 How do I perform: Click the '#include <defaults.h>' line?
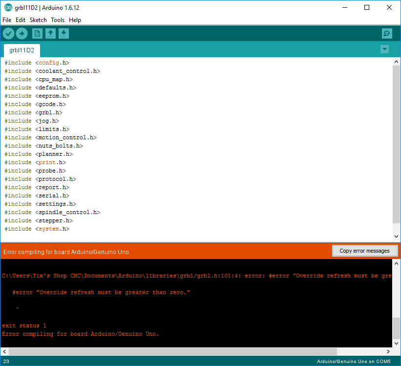41,87
